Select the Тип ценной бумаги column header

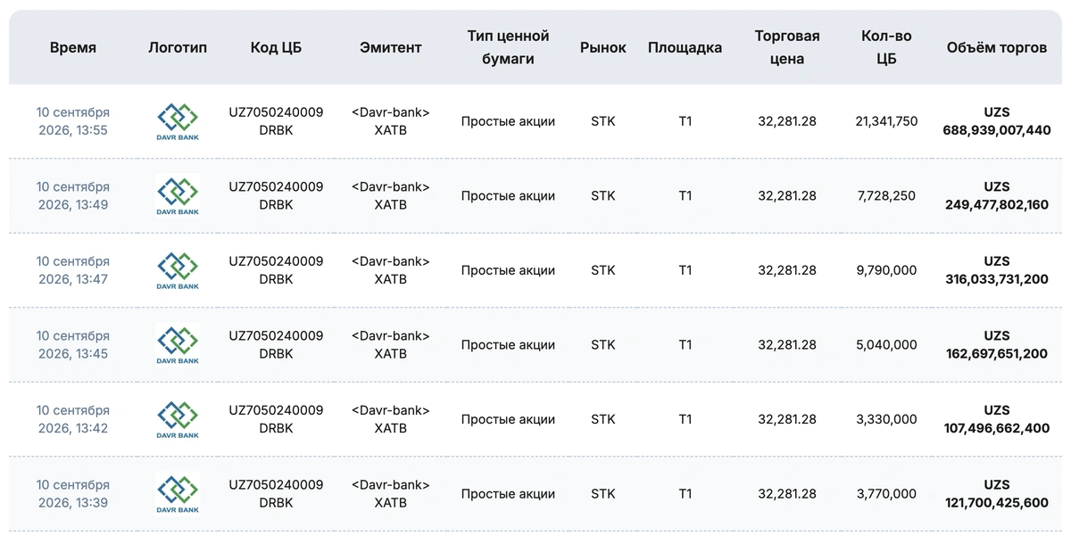tap(508, 48)
